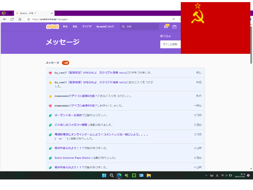Click the IME 'A' indicator in system tray

pyautogui.click(x=217, y=175)
